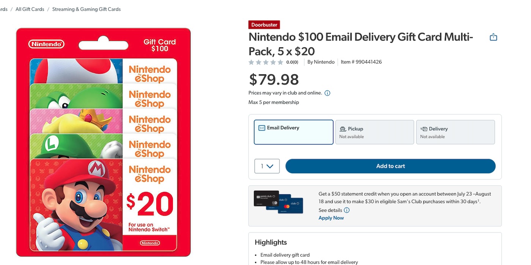Click the share icon beside product title
This screenshot has width=531, height=265.
(x=493, y=37)
